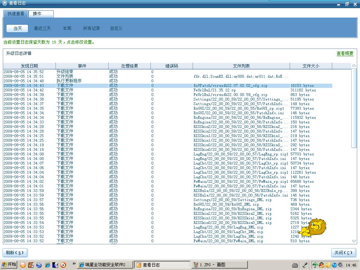Image resolution: width=360 pixels, height=270 pixels.
Task: Click the microphone icon in the taskbar
Action: pos(305,265)
